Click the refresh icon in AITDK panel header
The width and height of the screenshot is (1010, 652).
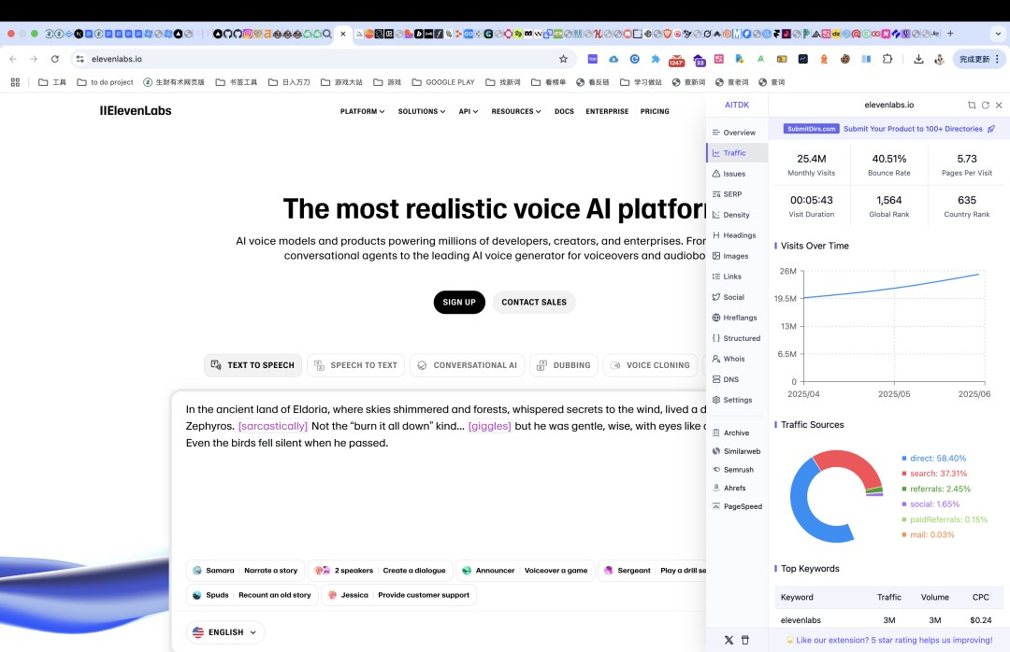(985, 105)
